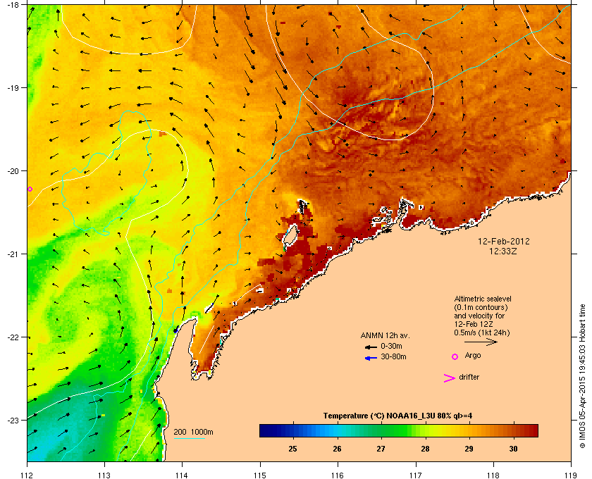Screen dimensions: 592x479
Task: Click the 0.5m/s velocity scale arrow
Action: click(x=481, y=342)
